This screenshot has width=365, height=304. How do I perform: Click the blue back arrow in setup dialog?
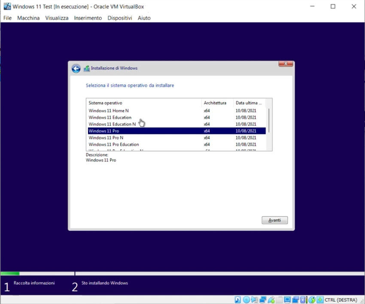click(x=76, y=69)
